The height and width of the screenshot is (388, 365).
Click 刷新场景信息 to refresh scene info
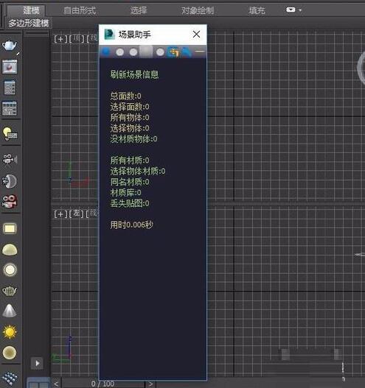[134, 74]
